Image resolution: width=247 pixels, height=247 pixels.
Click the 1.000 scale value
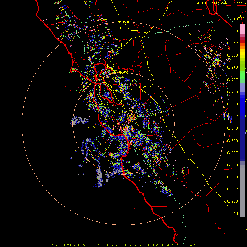(232, 31)
